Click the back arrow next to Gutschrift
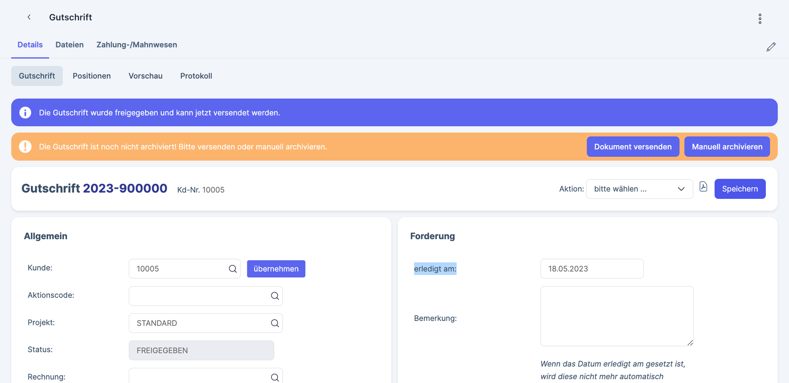Screen dimensions: 789x383 (29, 17)
